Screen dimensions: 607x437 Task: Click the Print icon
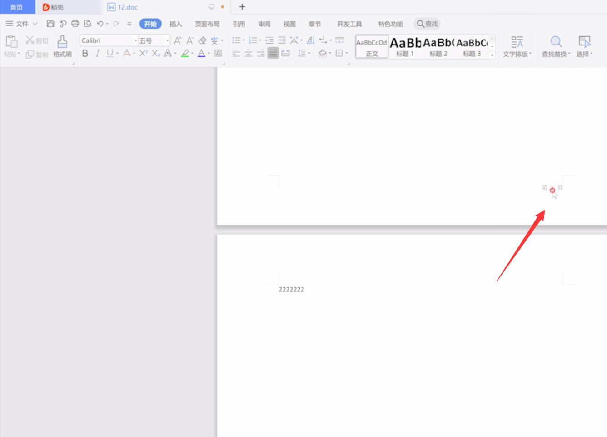(x=75, y=24)
